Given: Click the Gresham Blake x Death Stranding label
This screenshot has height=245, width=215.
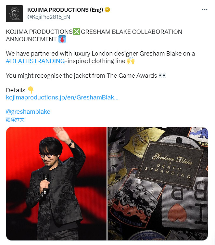Looking at the screenshot, I should (x=170, y=166).
